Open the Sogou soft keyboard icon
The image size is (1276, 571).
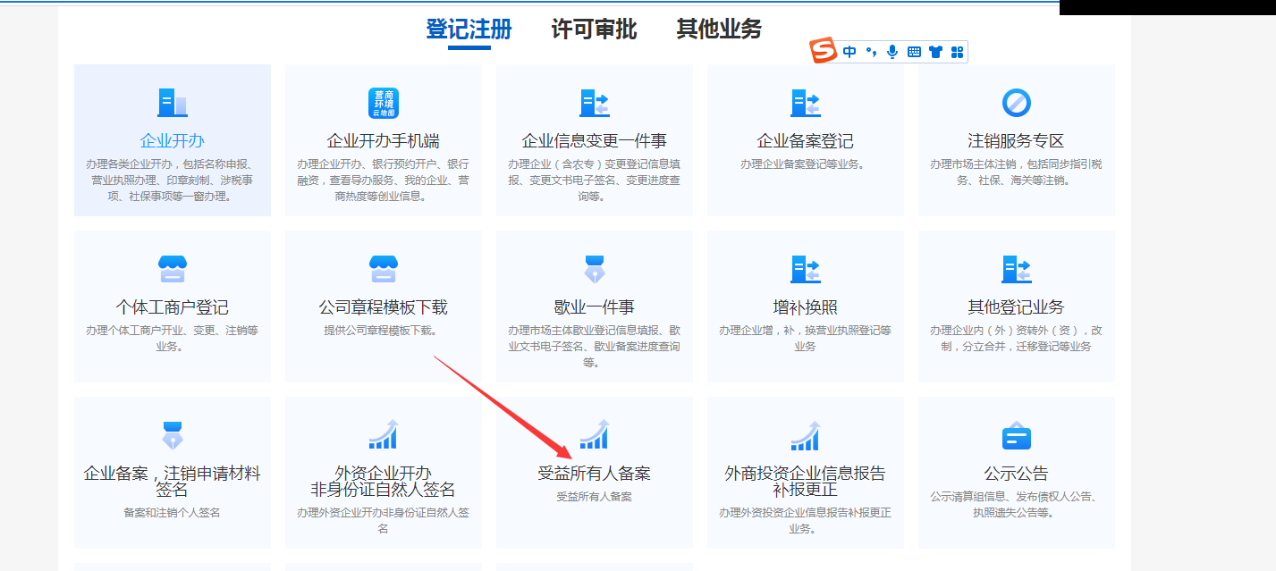pyautogui.click(x=914, y=52)
